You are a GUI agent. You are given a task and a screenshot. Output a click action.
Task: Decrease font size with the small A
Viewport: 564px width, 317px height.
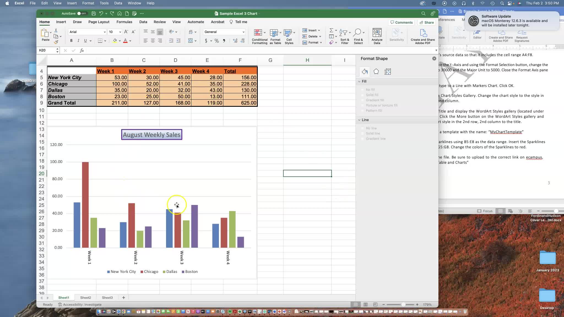[x=134, y=32]
